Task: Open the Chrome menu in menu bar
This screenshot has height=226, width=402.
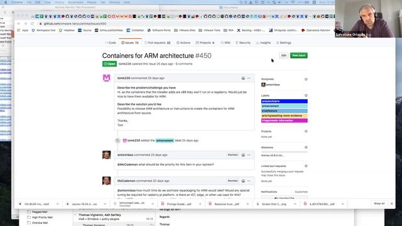Action: pos(17,3)
